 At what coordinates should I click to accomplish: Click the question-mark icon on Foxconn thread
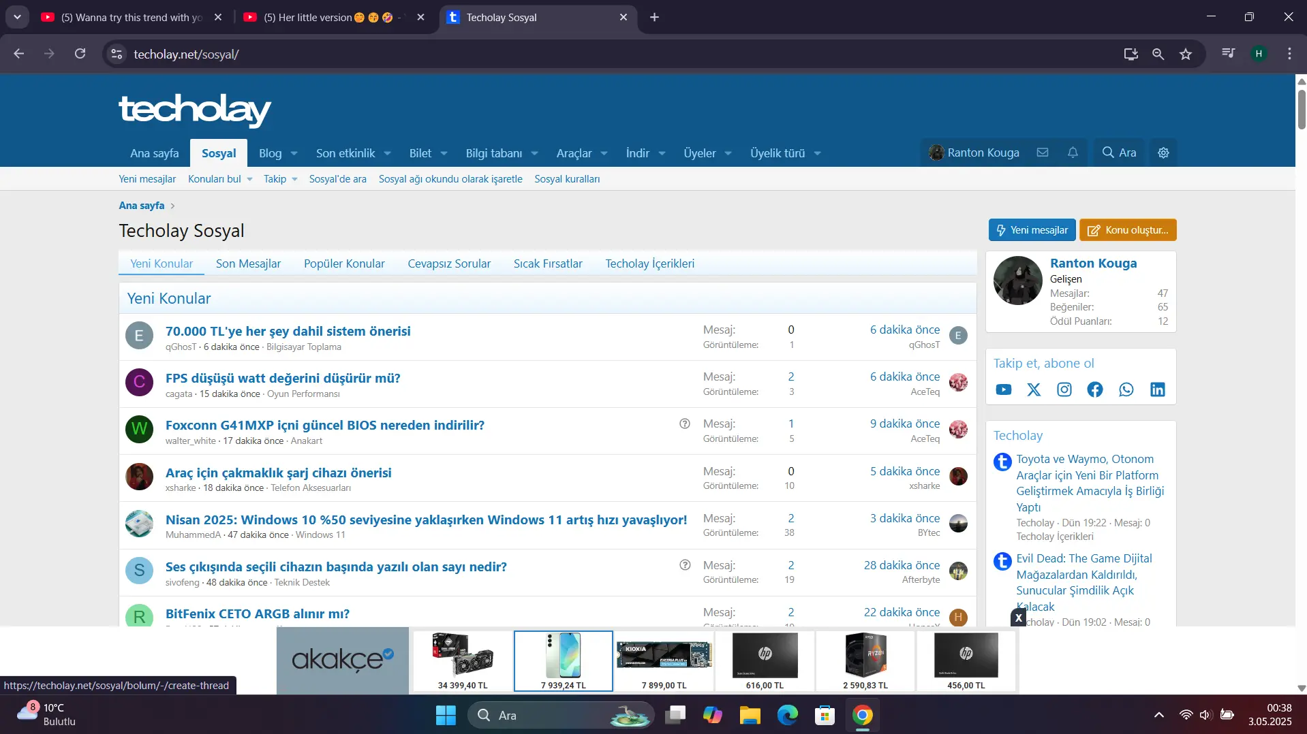click(685, 424)
